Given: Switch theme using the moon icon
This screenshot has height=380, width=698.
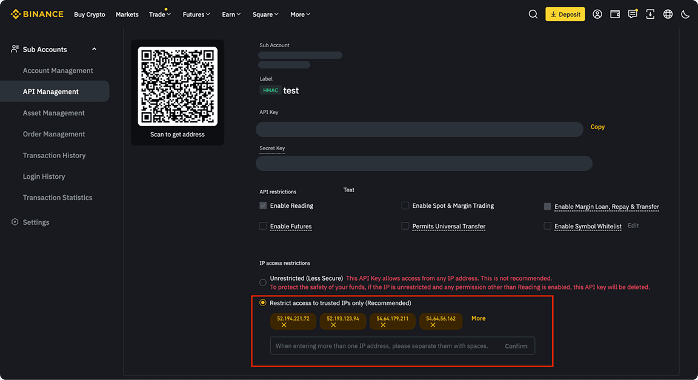Looking at the screenshot, I should click(x=685, y=13).
